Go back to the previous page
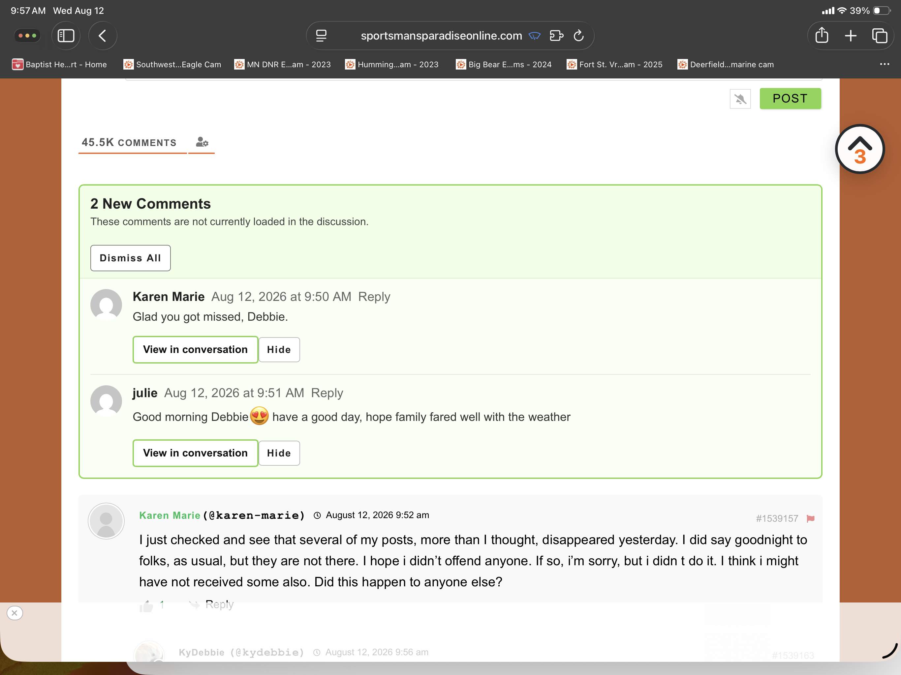Screen dimensions: 901x675 [x=103, y=36]
